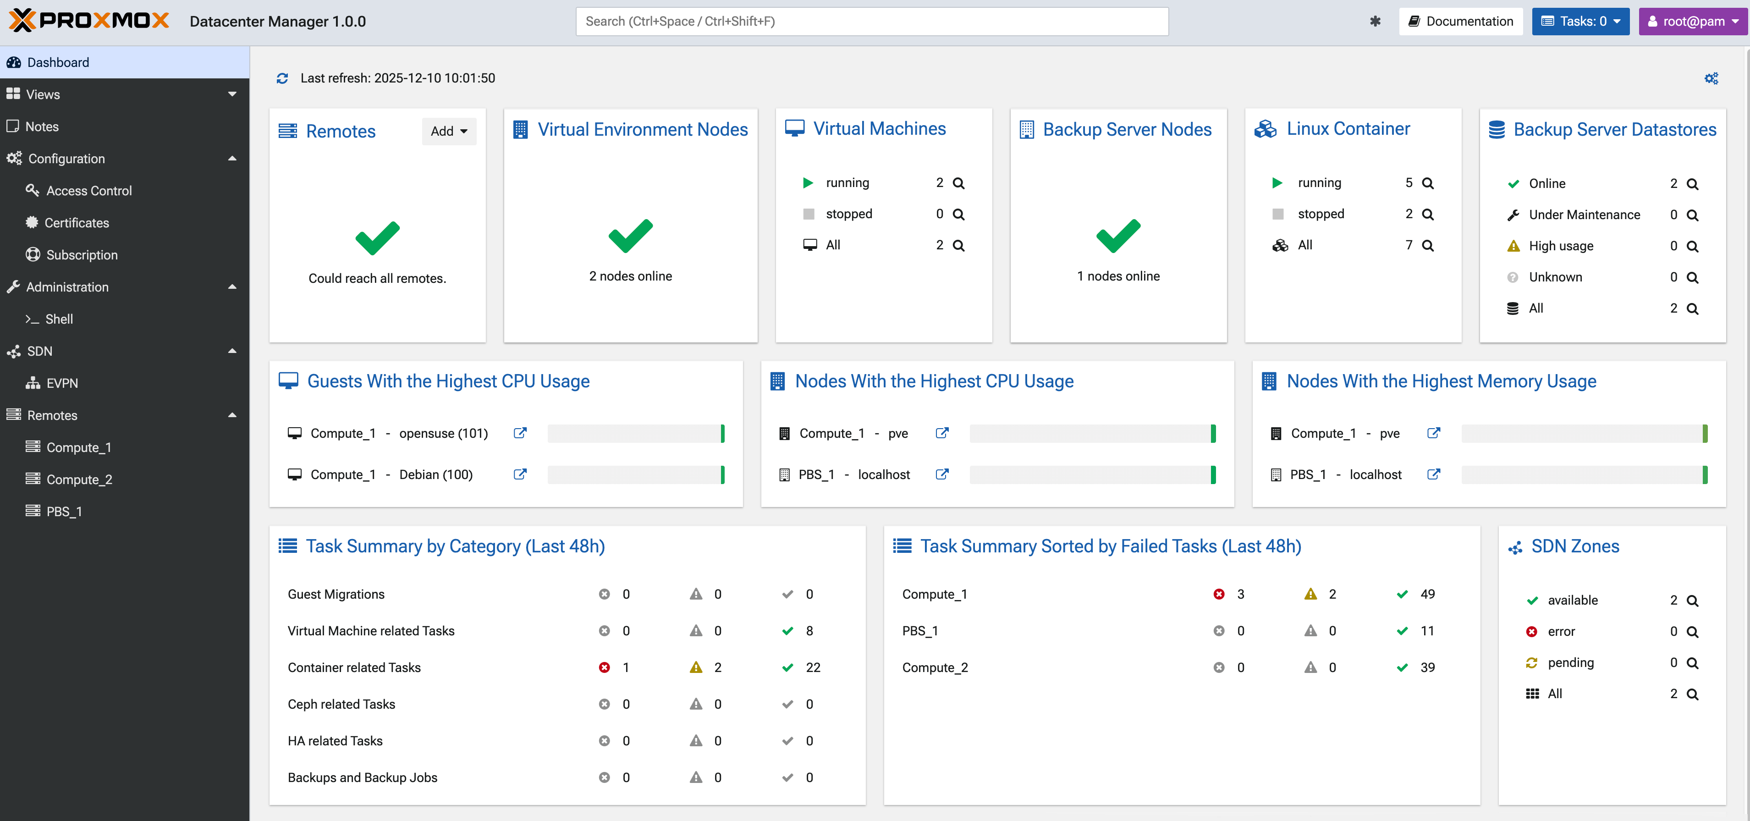Click the refresh icon beside Last refresh

[x=282, y=78]
